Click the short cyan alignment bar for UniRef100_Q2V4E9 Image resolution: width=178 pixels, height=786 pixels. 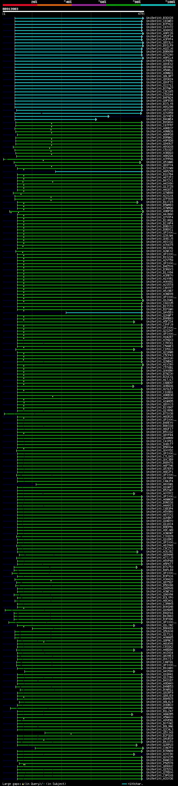pyautogui.click(x=62, y=116)
